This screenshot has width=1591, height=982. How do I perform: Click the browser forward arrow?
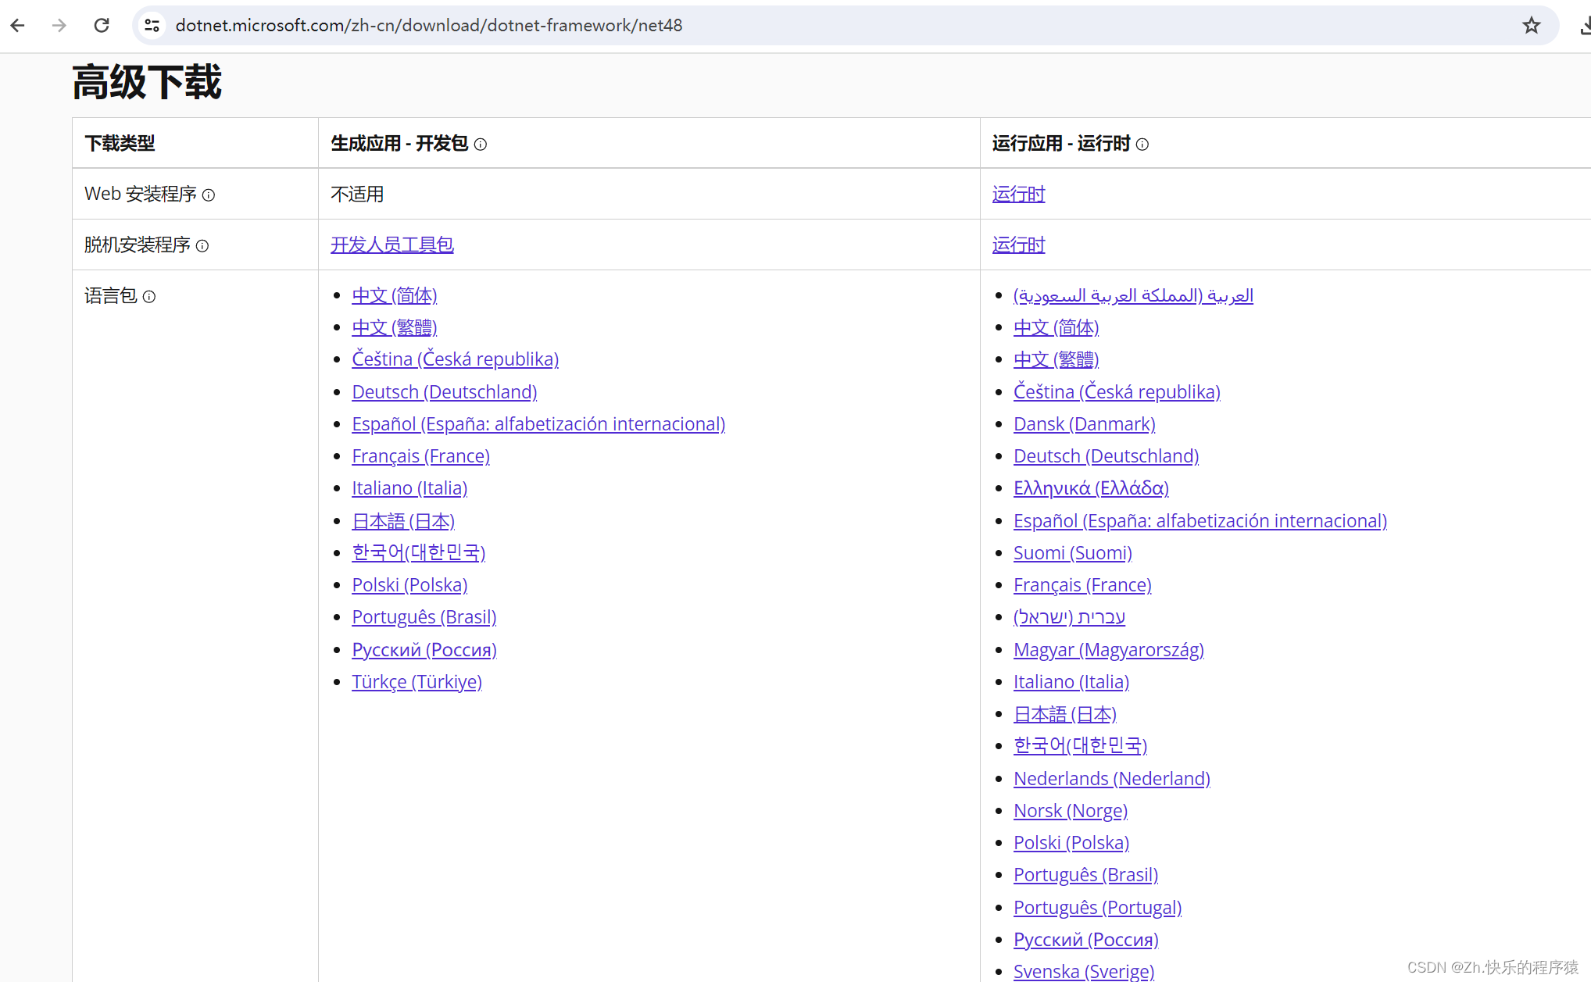(59, 25)
